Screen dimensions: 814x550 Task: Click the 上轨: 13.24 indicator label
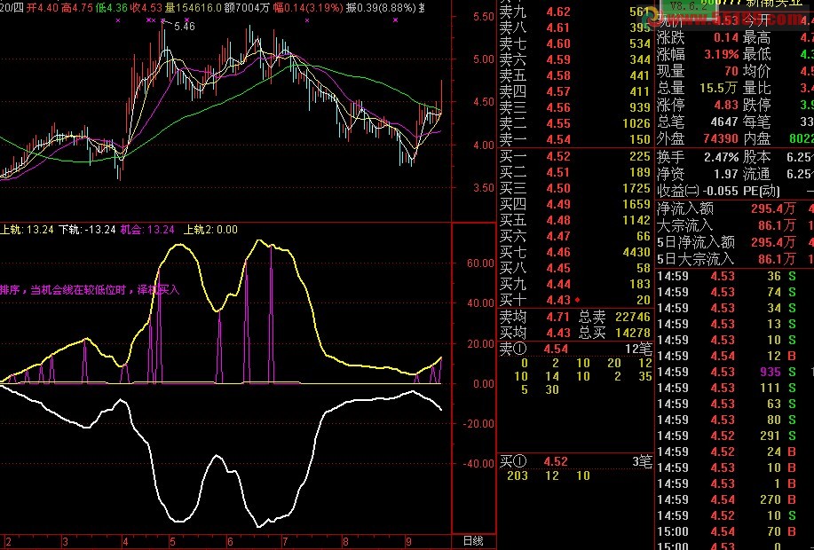pyautogui.click(x=27, y=230)
